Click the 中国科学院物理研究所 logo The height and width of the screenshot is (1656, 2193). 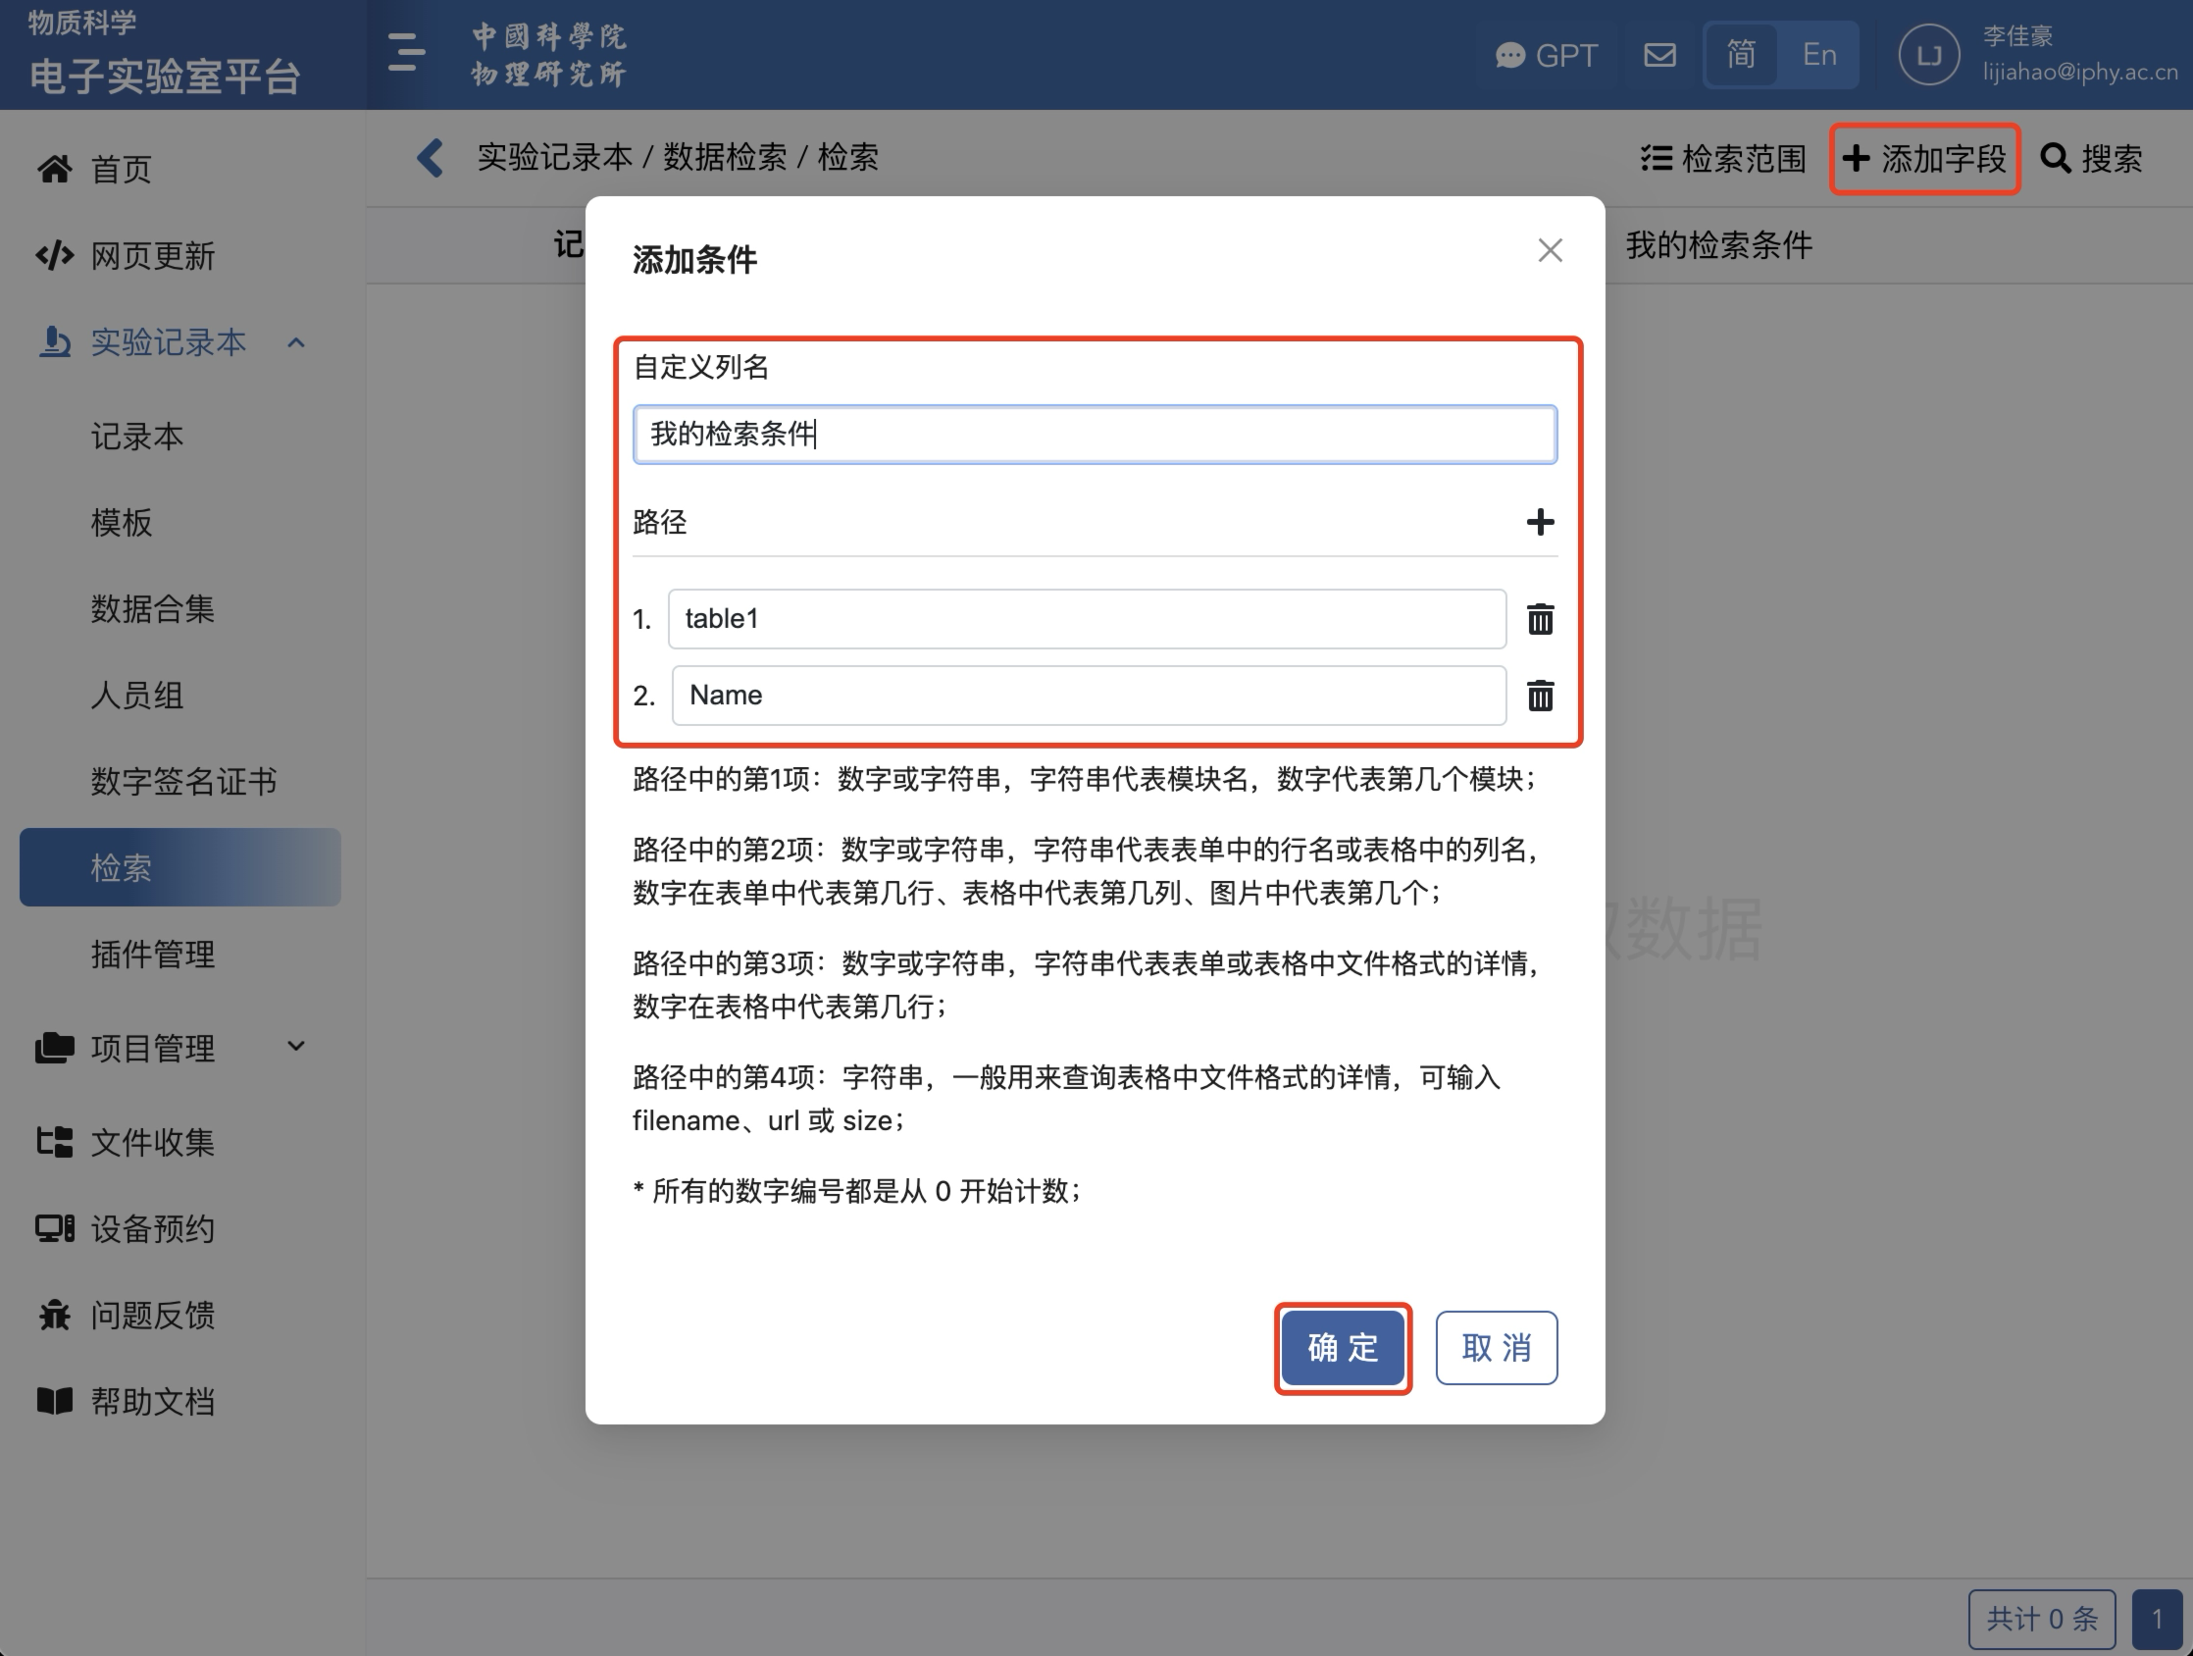(x=548, y=55)
